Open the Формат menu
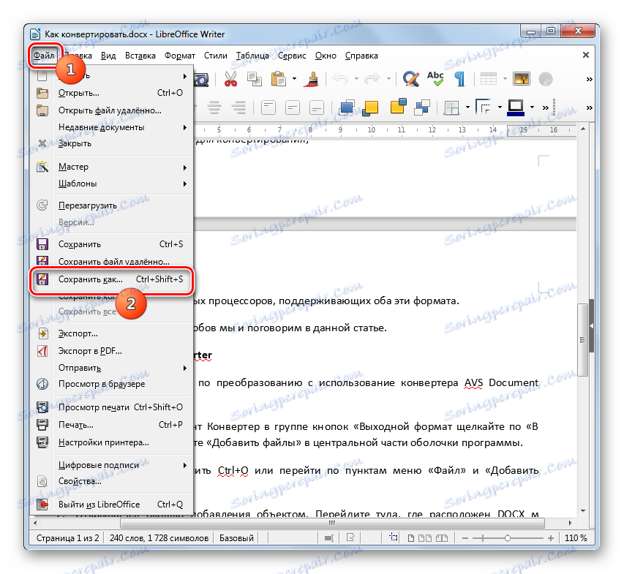The image size is (624, 574). pos(180,56)
